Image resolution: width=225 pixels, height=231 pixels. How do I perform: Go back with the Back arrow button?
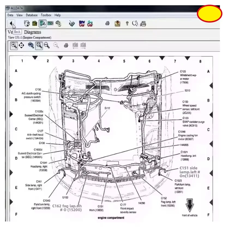[11, 23]
